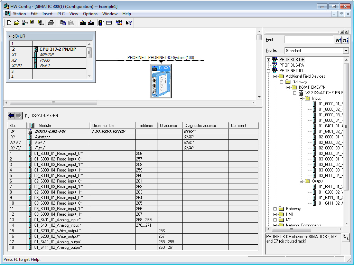Click the I address column header
Screen dimensions: 354x265
tap(147, 126)
